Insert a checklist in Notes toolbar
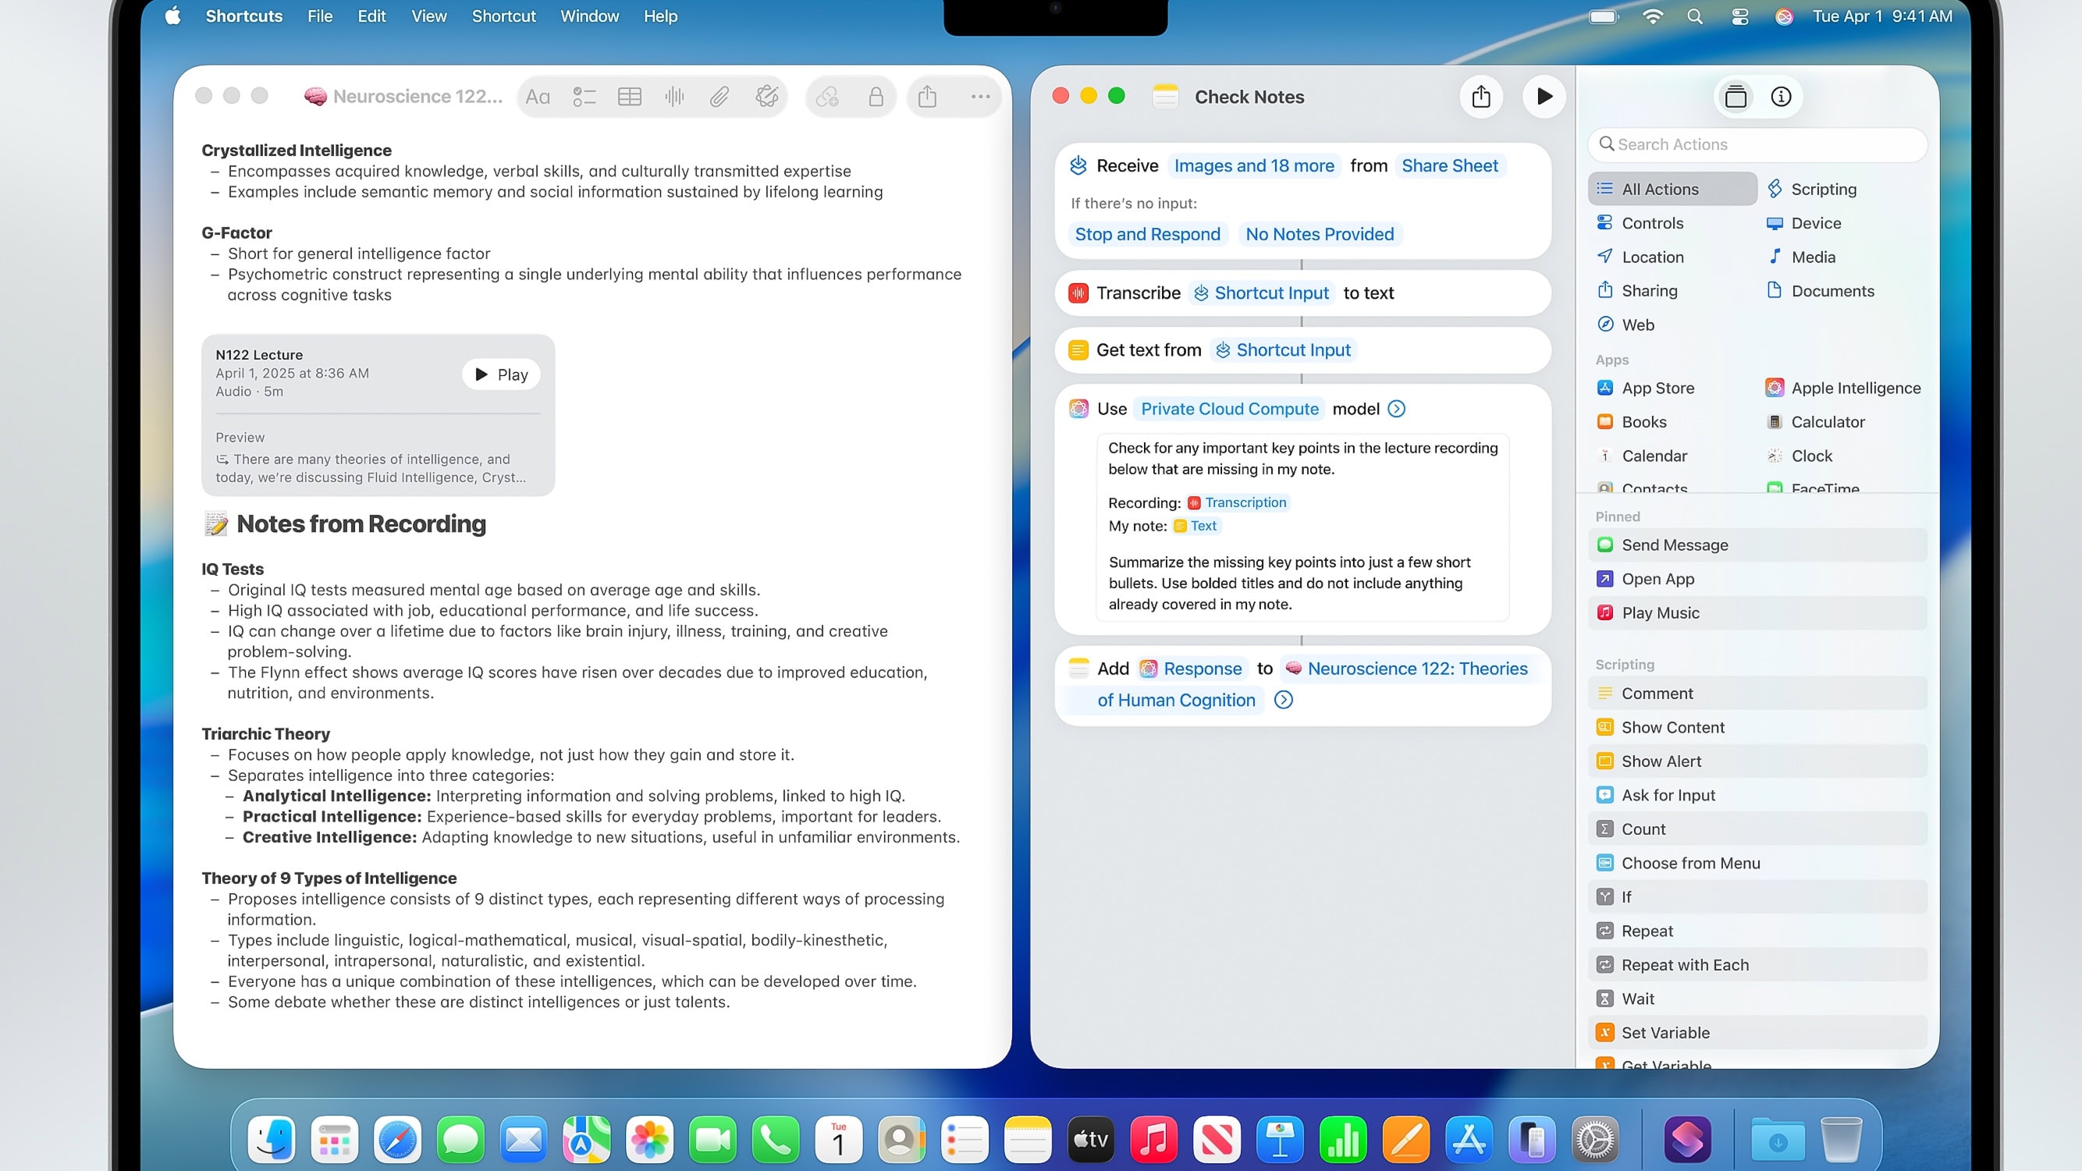Screen dimensions: 2082x1171 (x=584, y=97)
